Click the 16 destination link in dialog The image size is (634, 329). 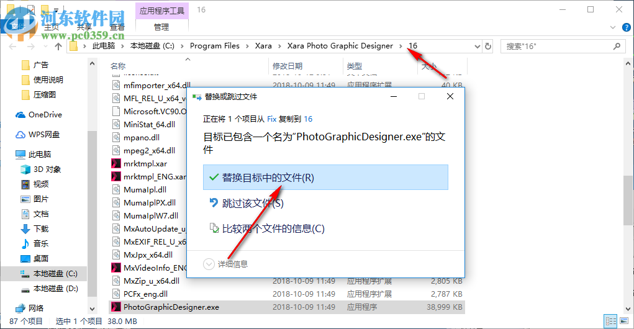click(308, 119)
